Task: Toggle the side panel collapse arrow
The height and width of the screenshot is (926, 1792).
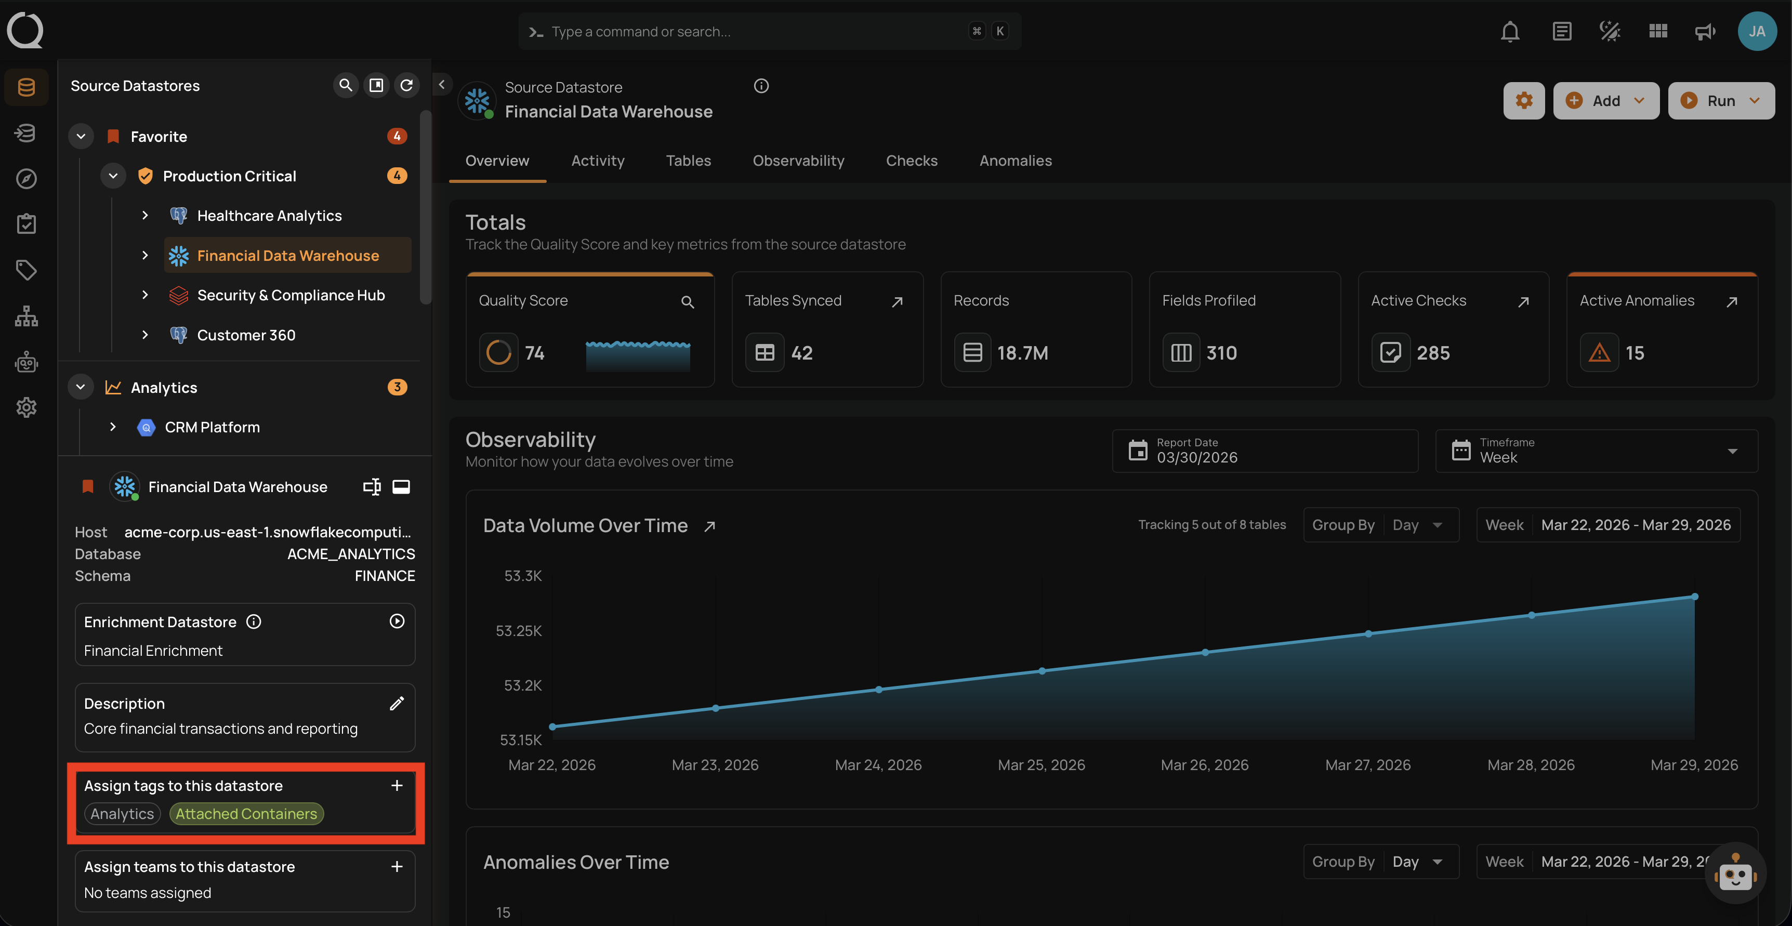Action: pos(442,85)
